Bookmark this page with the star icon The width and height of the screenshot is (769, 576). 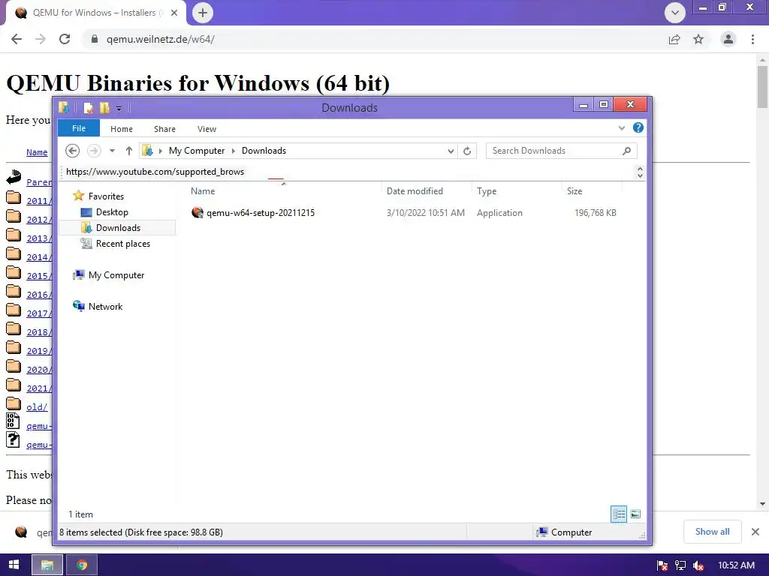click(x=698, y=39)
